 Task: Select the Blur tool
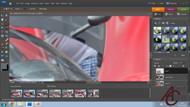tap(7, 56)
